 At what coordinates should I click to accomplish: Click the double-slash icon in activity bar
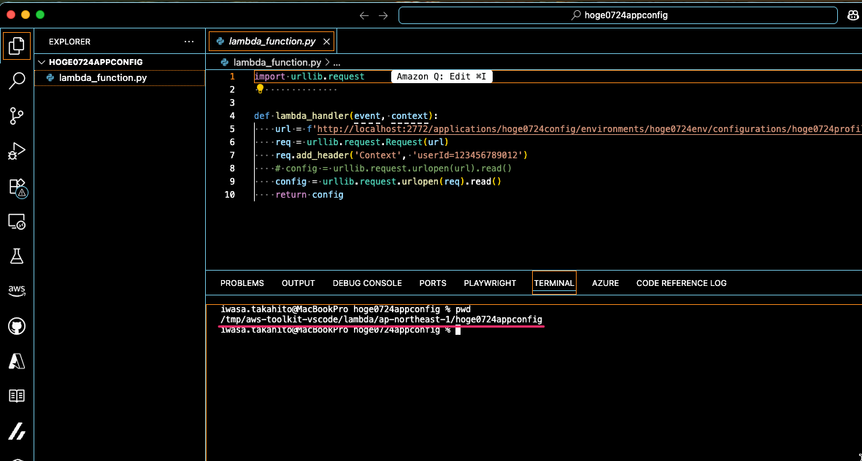point(17,431)
